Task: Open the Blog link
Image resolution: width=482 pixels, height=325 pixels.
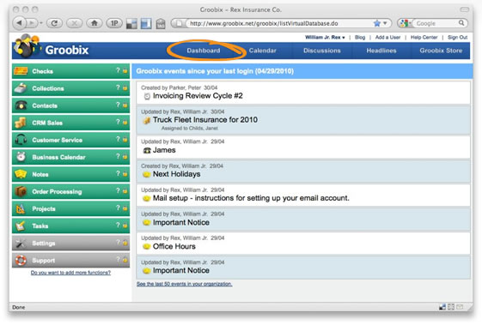Action: (x=360, y=37)
